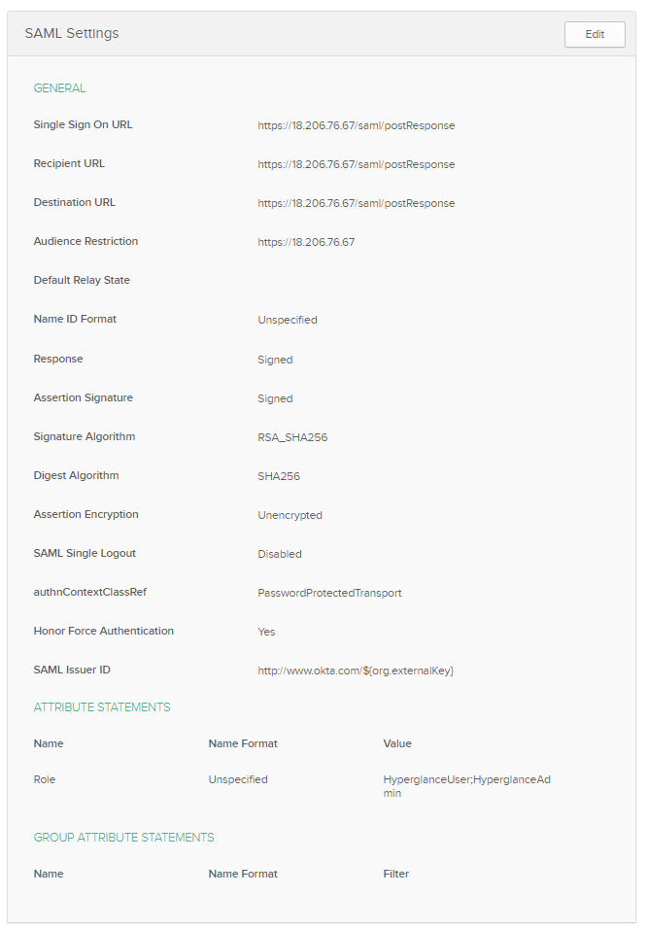Click the Single Sign On URL value
The width and height of the screenshot is (648, 929).
click(356, 125)
